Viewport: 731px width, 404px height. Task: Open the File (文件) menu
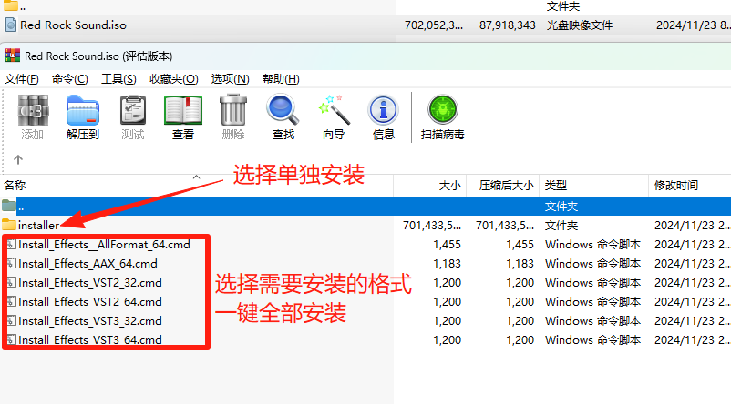point(22,79)
